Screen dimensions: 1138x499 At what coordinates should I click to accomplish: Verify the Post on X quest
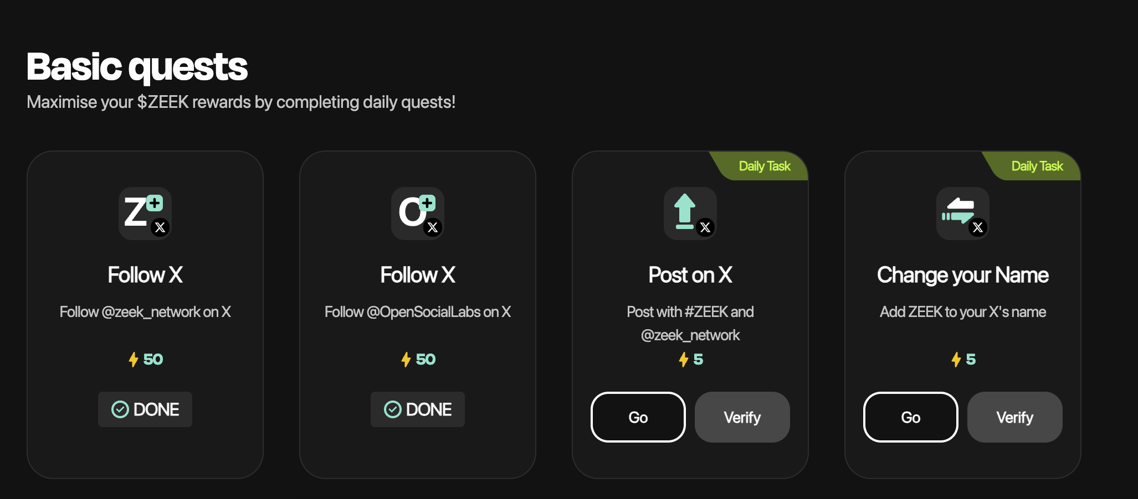pos(742,417)
